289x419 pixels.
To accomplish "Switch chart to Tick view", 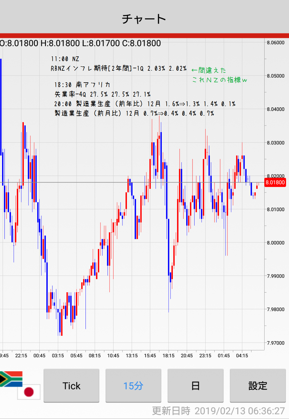I will [72, 386].
